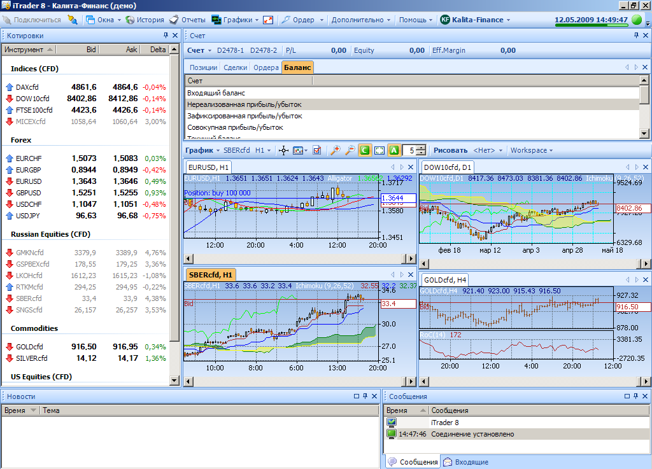Open the Окна windows button
This screenshot has height=469, width=652.
103,20
